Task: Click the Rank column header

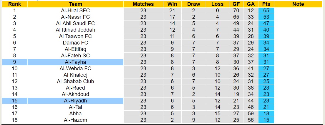Action: 14,4
